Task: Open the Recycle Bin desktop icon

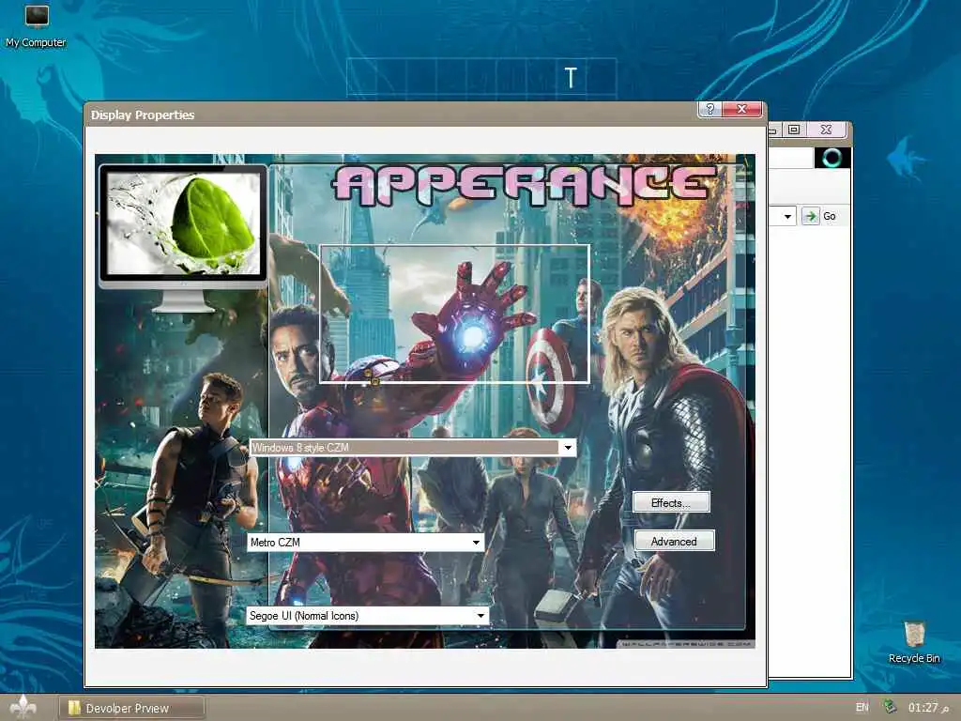Action: click(x=914, y=642)
